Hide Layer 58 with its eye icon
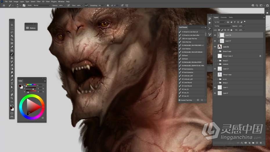270x152 pixels. (215, 35)
